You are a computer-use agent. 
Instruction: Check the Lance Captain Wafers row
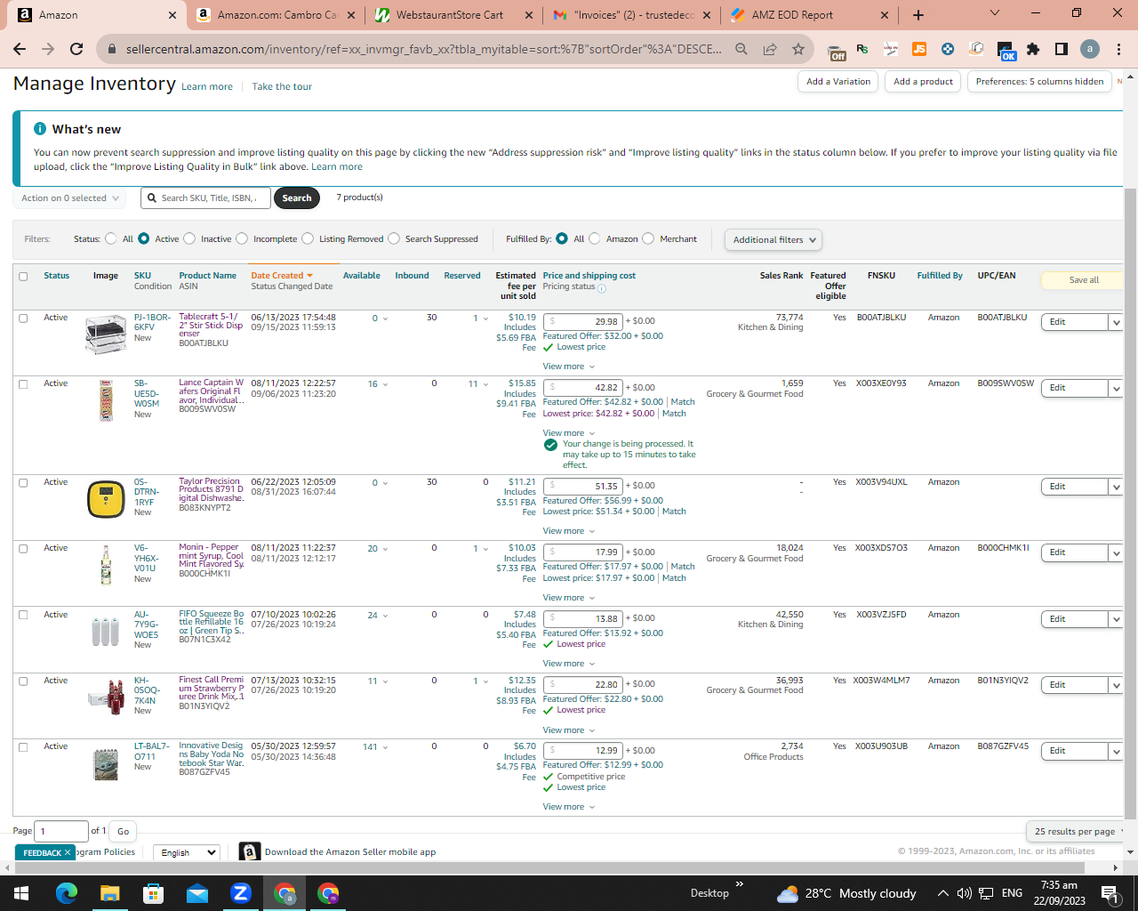23,384
